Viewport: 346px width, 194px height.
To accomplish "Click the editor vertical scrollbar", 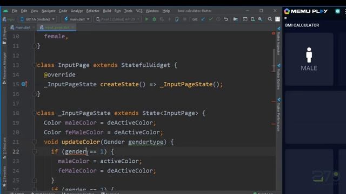I will 274,60.
